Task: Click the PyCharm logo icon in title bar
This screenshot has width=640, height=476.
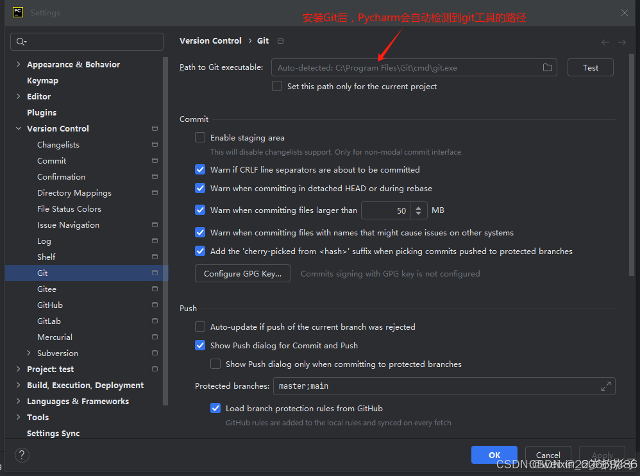Action: pos(18,12)
